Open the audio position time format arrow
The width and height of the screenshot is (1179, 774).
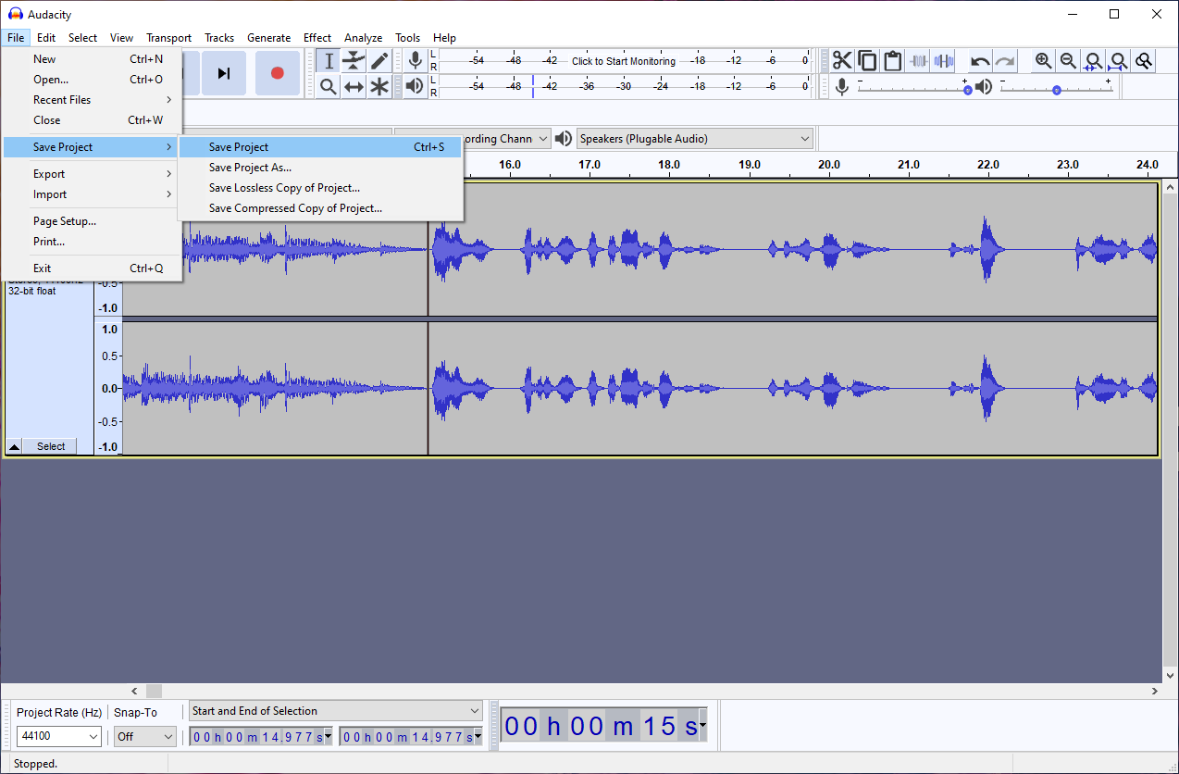pyautogui.click(x=703, y=725)
